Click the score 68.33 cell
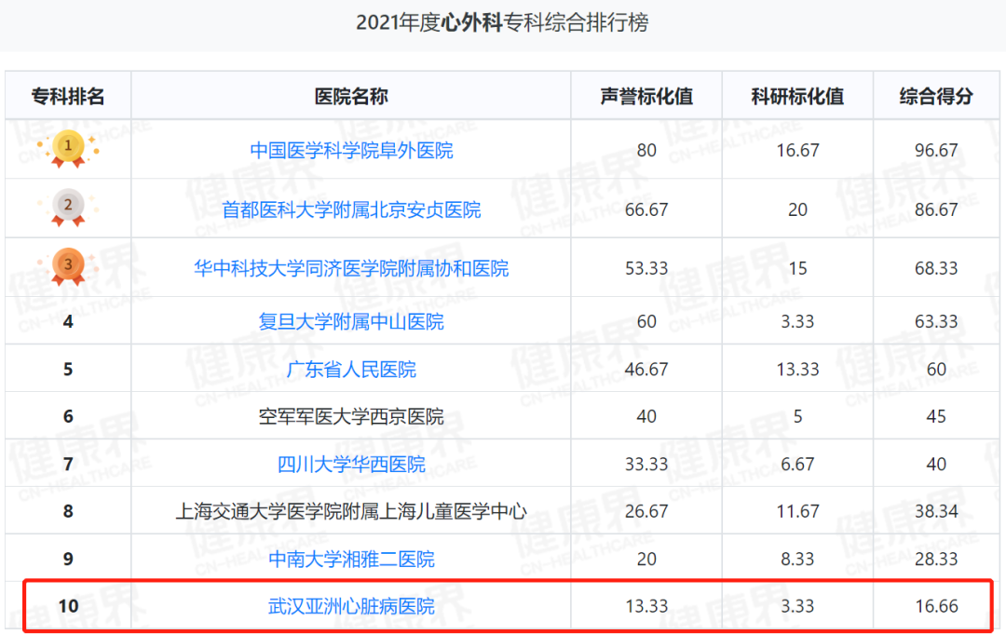Image resolution: width=1006 pixels, height=634 pixels. tap(936, 268)
